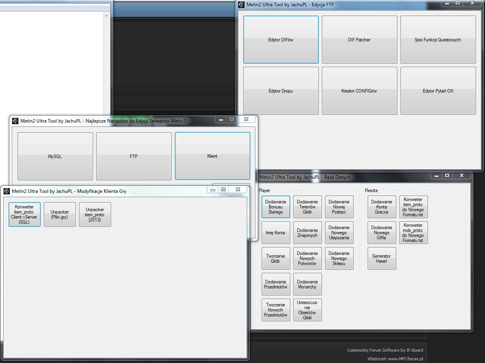Open Dodawanie Nowej Postaci
The height and width of the screenshot is (363, 485).
(x=339, y=207)
